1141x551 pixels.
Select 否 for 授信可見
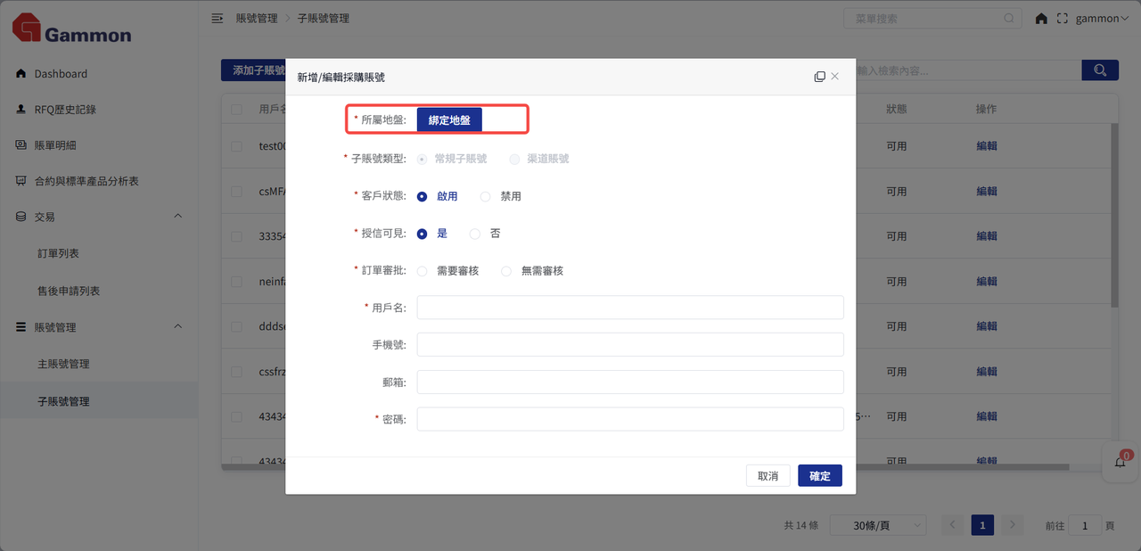click(x=475, y=234)
